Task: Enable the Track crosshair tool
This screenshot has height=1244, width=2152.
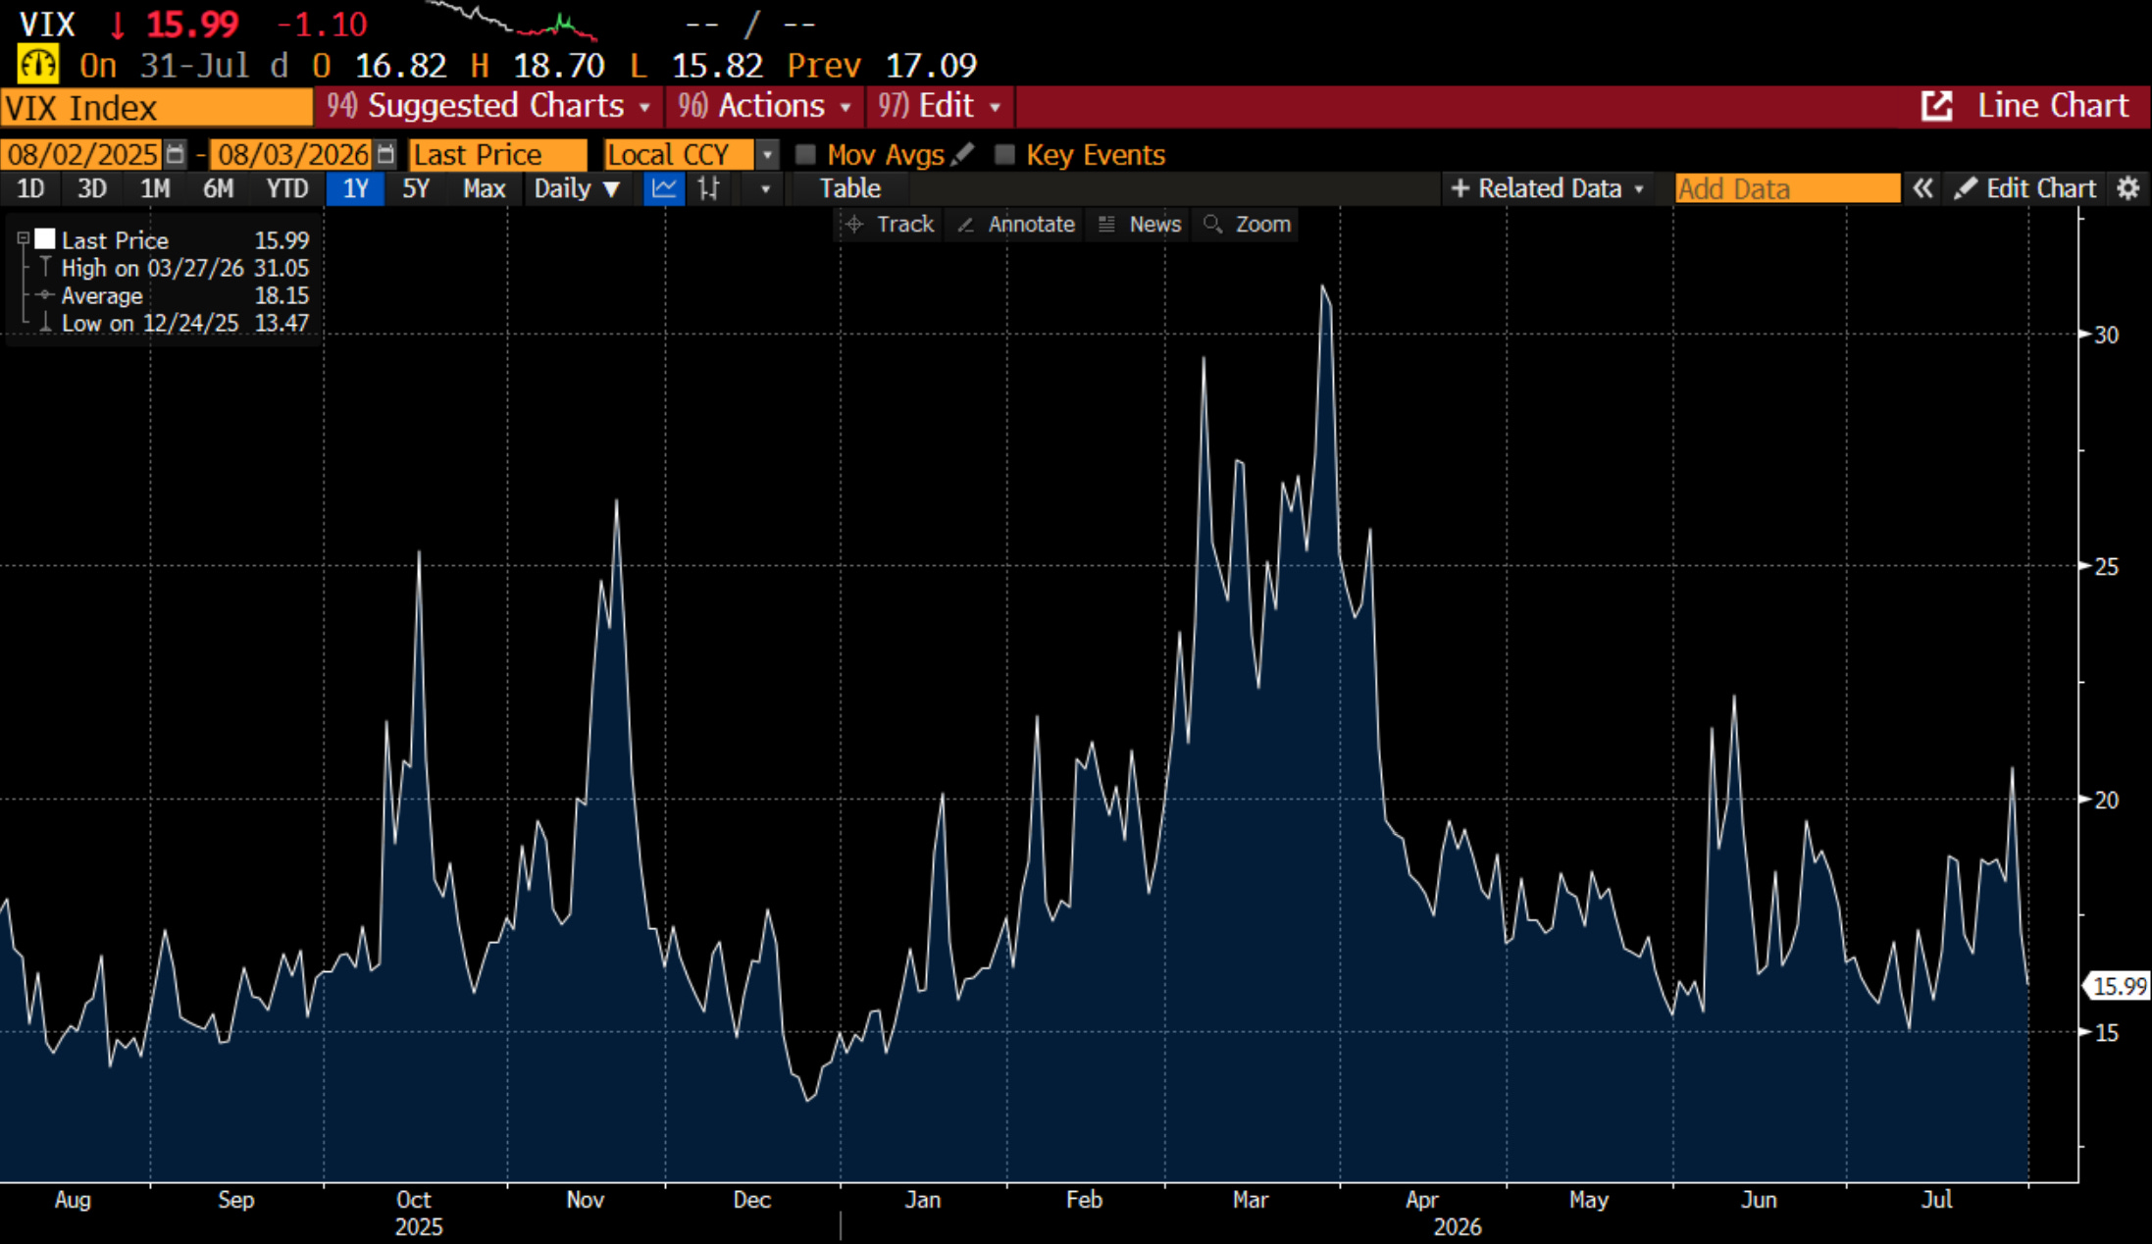Action: (x=890, y=224)
